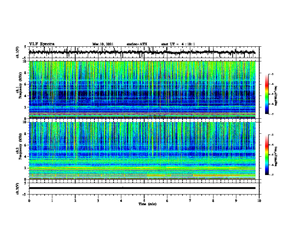This screenshot has height=225, width=292.
Task: Click the '-7' label on ch.1 color bar
Action: click(x=272, y=114)
